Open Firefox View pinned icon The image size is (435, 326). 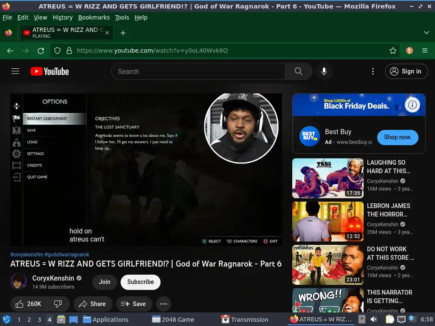[x=8, y=33]
